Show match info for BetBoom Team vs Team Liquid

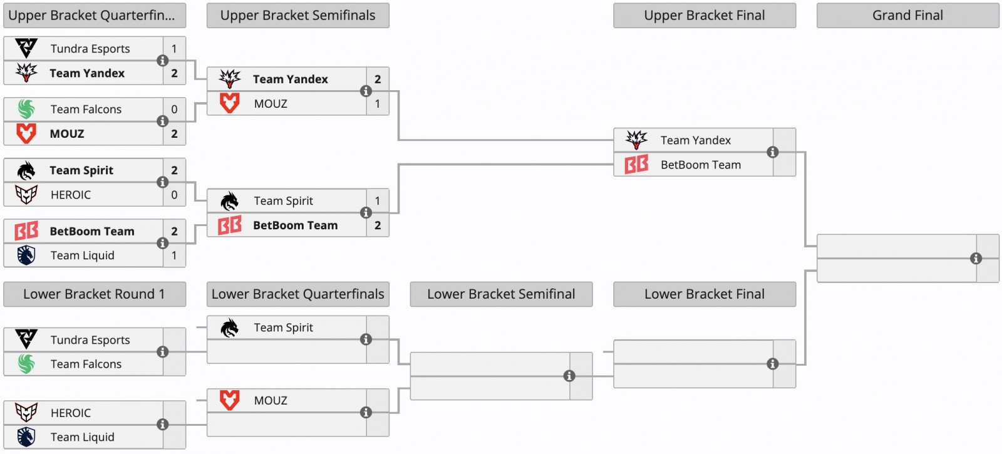click(162, 243)
